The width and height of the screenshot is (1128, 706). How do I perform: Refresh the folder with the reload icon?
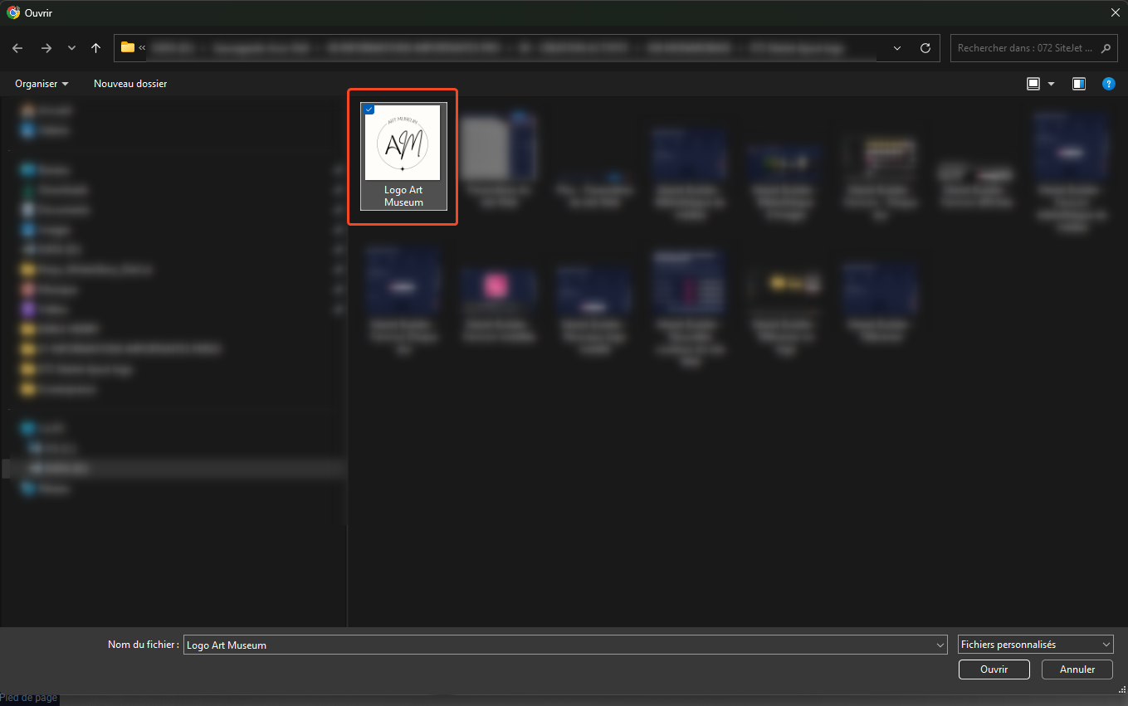point(925,48)
